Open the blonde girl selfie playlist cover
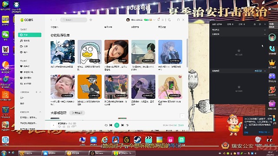Viewport: 278px width, 156px height. 170,87
